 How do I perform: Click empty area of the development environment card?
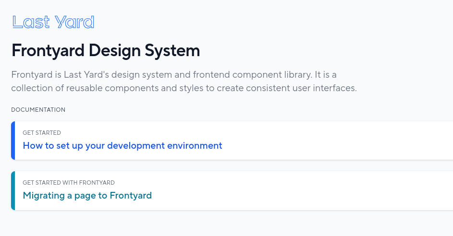[336, 141]
